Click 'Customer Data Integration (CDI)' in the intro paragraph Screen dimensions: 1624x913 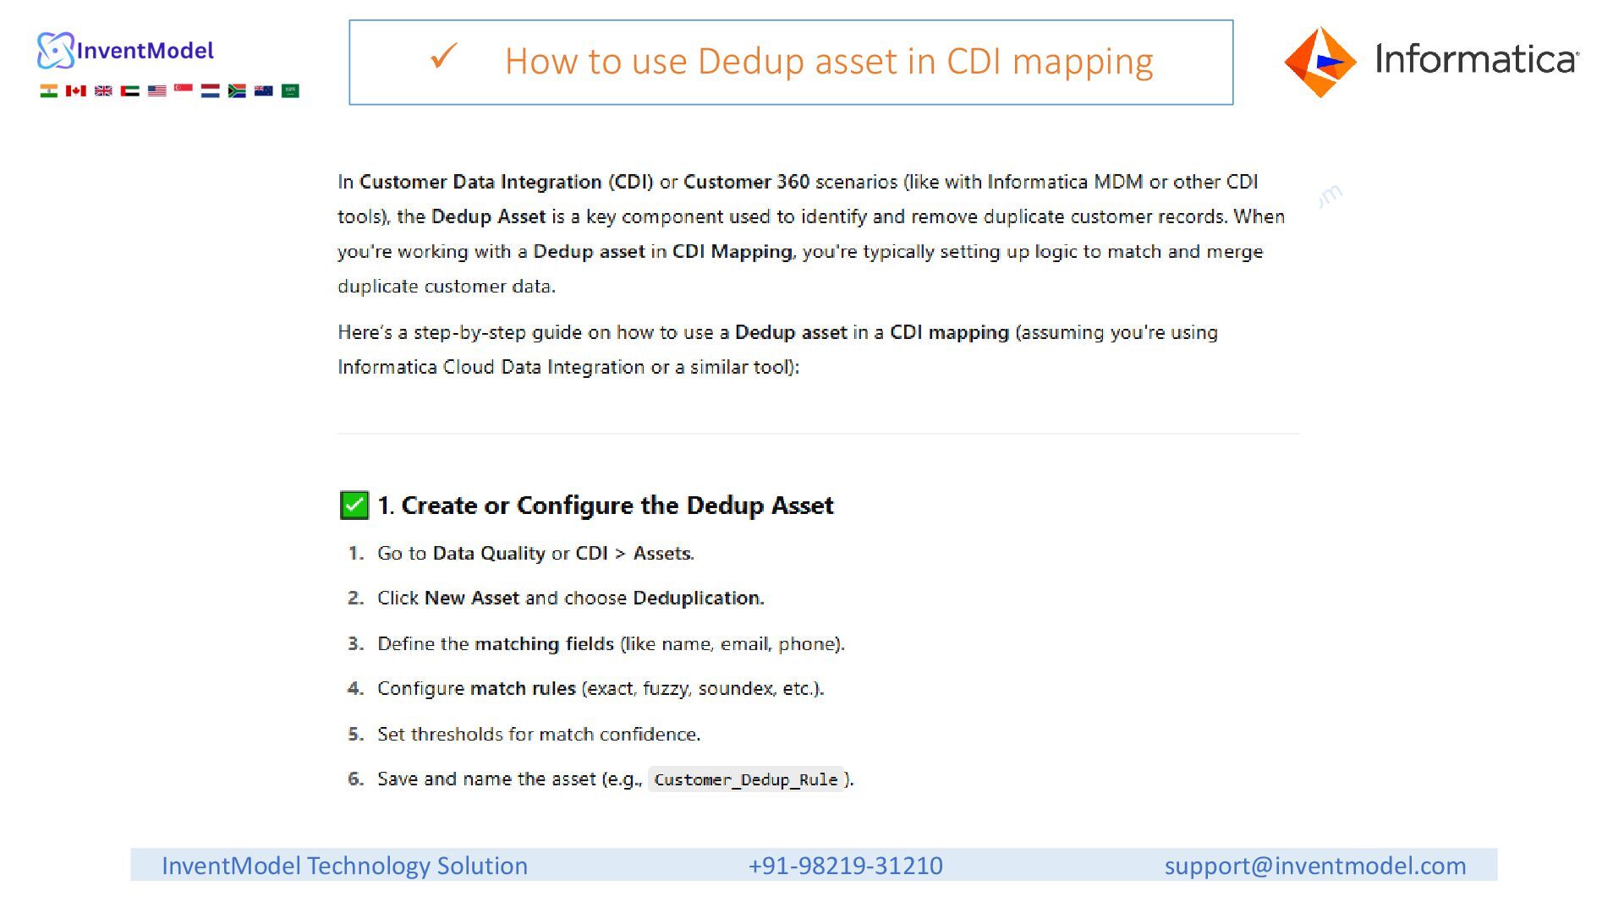point(506,182)
